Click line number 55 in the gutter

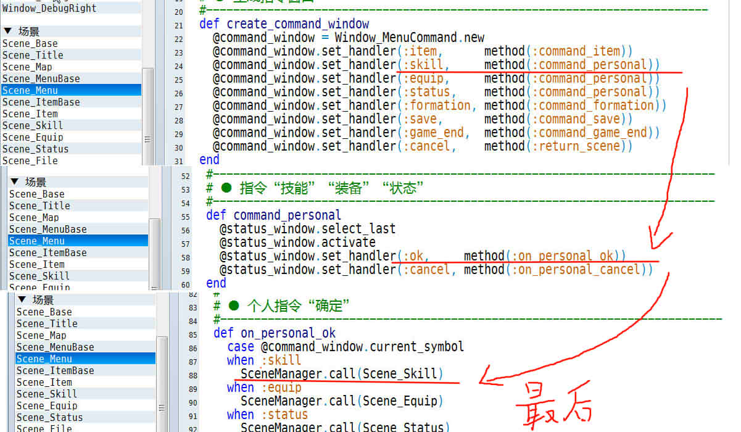click(186, 217)
